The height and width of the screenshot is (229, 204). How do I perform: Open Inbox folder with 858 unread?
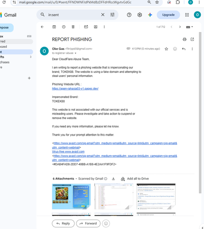[x=16, y=36]
